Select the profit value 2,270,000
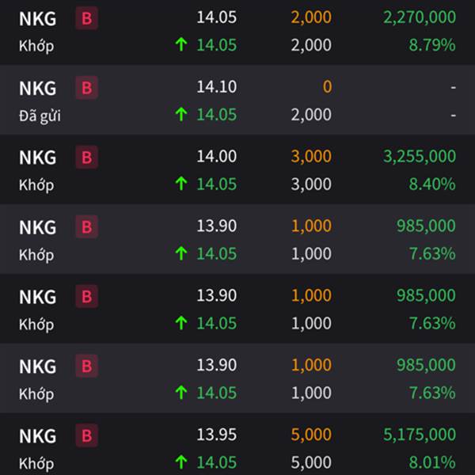This screenshot has height=475, width=475. [420, 17]
